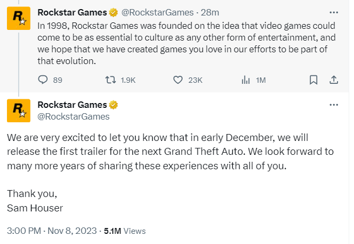This screenshot has height=244, width=354.
Task: Open Rockstar Games name in the first tweet
Action: pos(72,12)
